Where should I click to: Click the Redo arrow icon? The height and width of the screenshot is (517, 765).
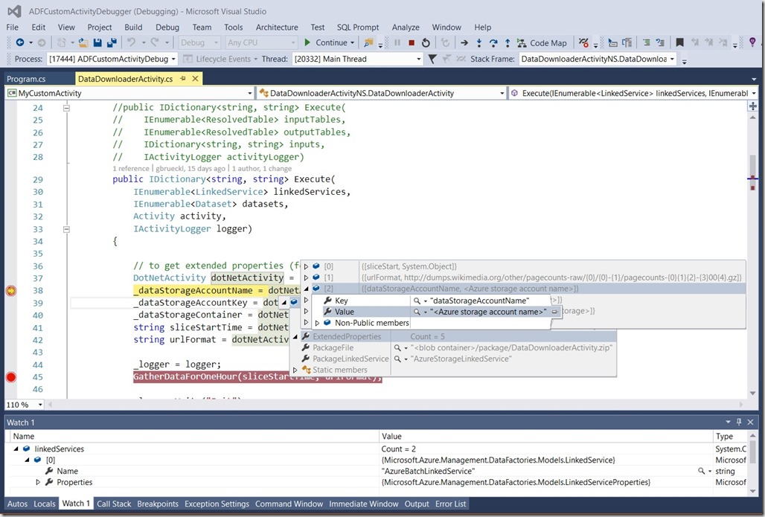[x=155, y=43]
